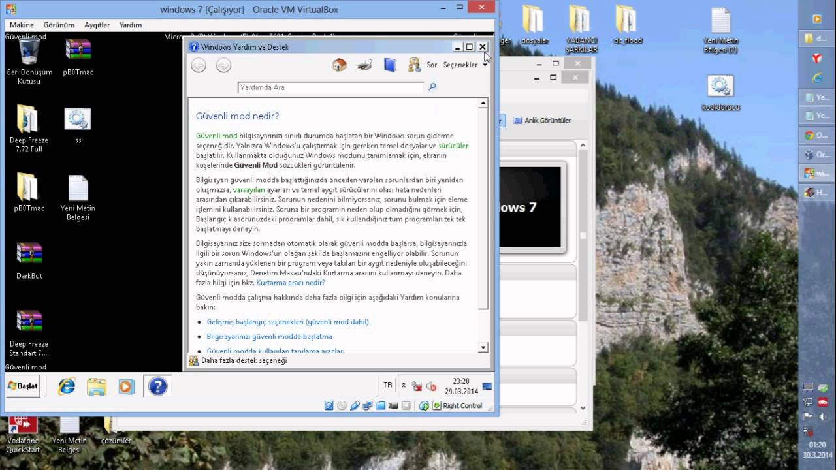Open the Güvenli mod glossary link
Screen dimensions: 836x470
[x=216, y=136]
